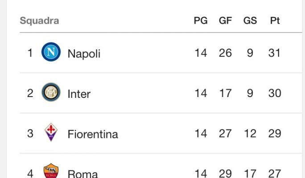Click the Inter club crest

coord(51,92)
